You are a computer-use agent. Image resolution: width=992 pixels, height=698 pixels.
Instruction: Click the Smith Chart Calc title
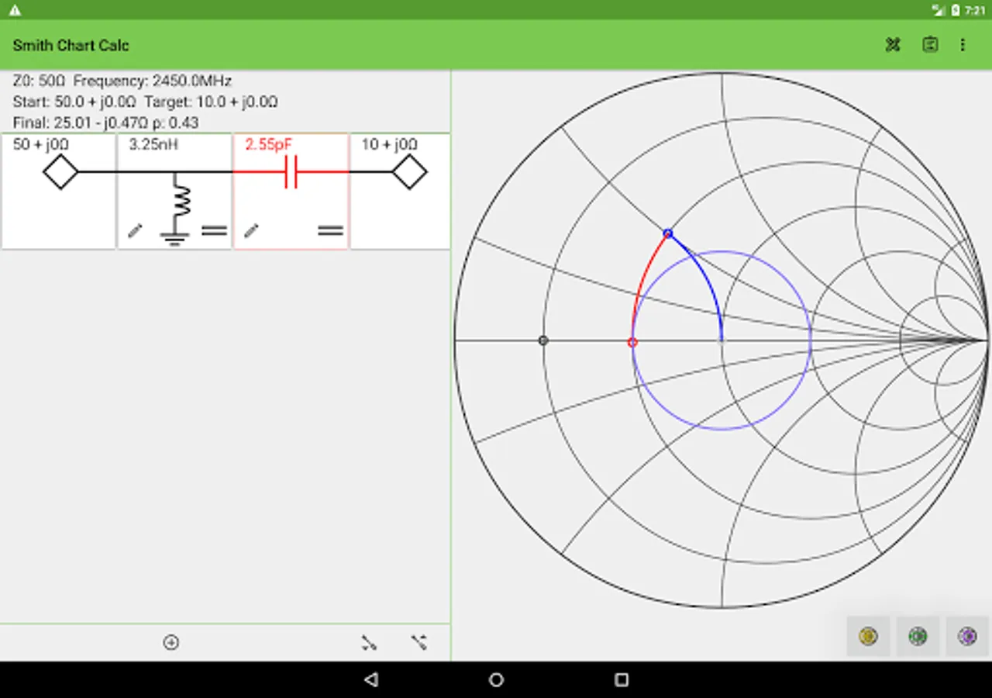[x=71, y=45]
